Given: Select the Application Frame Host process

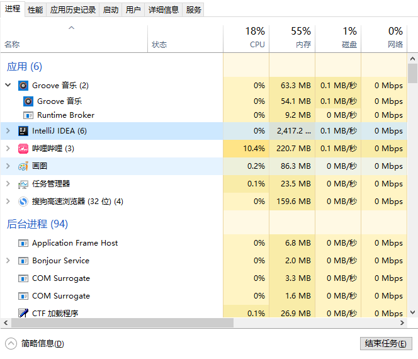Looking at the screenshot, I should 75,243.
